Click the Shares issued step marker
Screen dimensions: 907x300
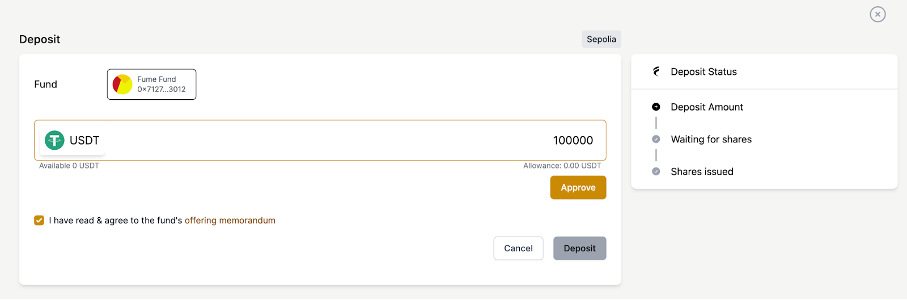pyautogui.click(x=656, y=171)
